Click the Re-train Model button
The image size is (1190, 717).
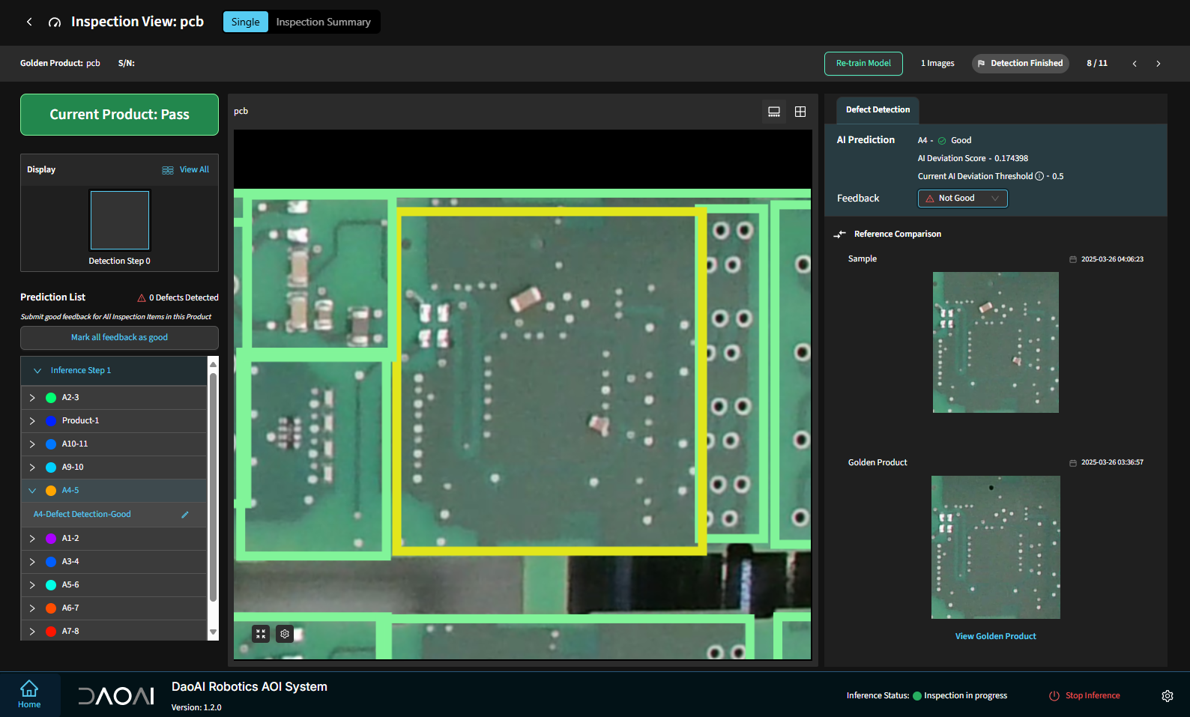pyautogui.click(x=863, y=64)
